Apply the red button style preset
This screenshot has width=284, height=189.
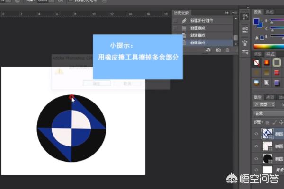coord(276,73)
